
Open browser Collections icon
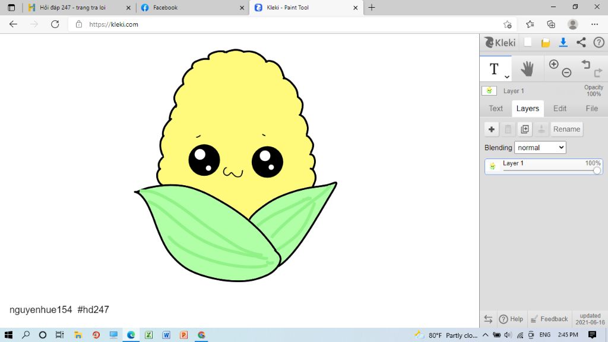coord(551,24)
